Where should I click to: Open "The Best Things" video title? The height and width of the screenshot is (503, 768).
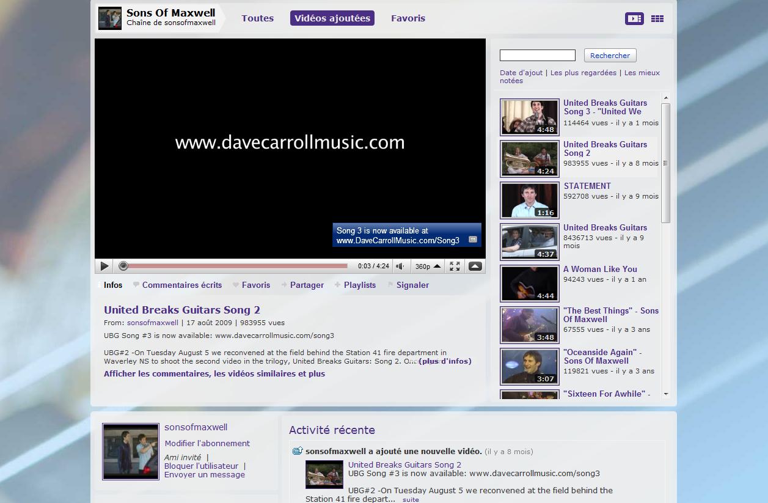(611, 315)
